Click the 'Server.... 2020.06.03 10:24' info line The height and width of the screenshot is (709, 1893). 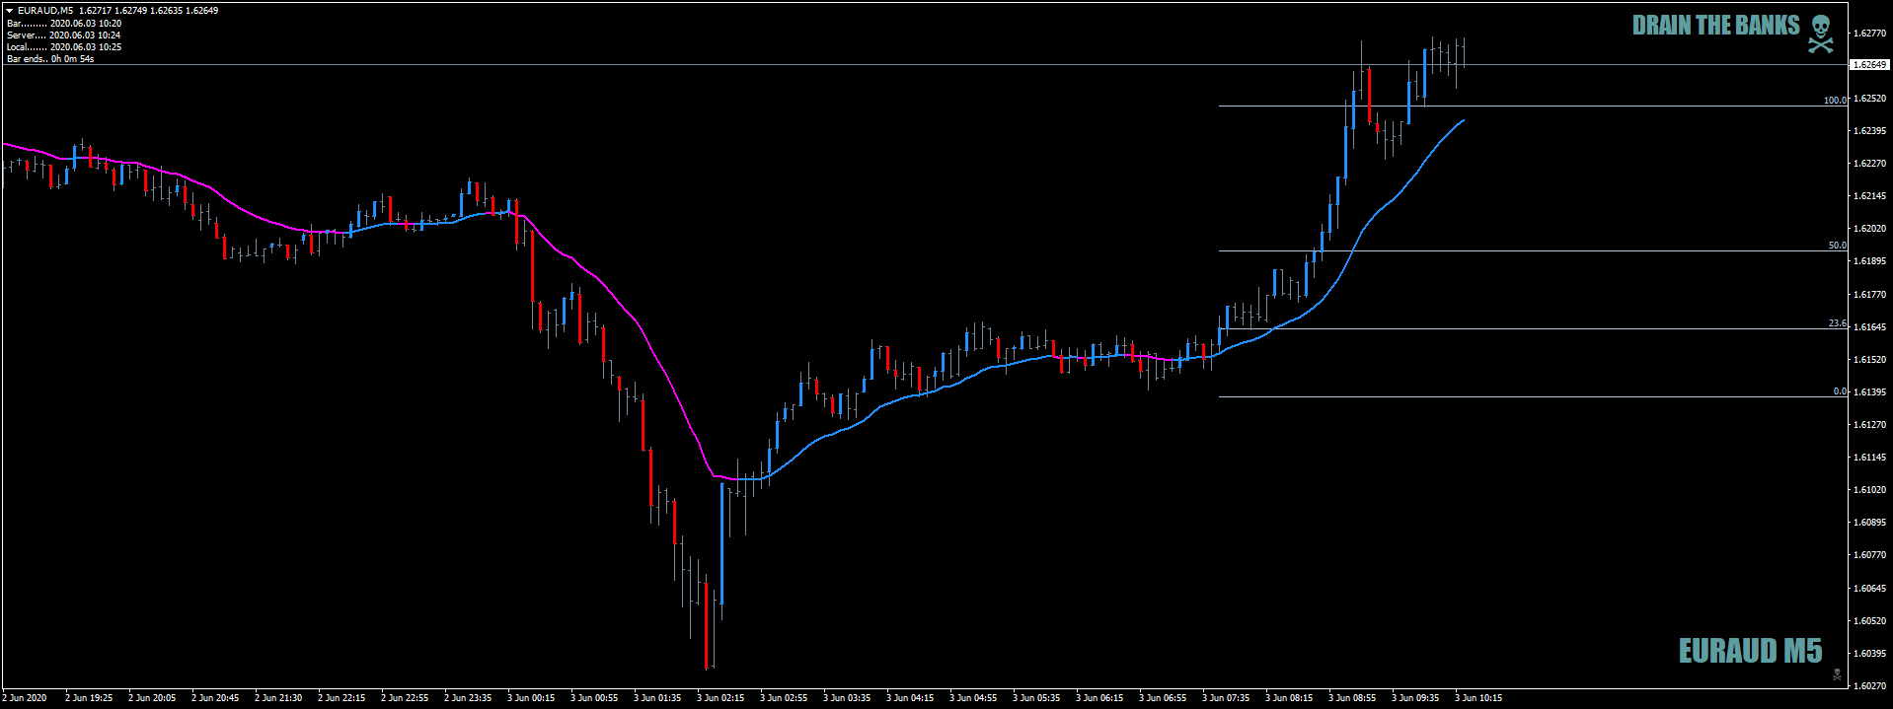(64, 35)
